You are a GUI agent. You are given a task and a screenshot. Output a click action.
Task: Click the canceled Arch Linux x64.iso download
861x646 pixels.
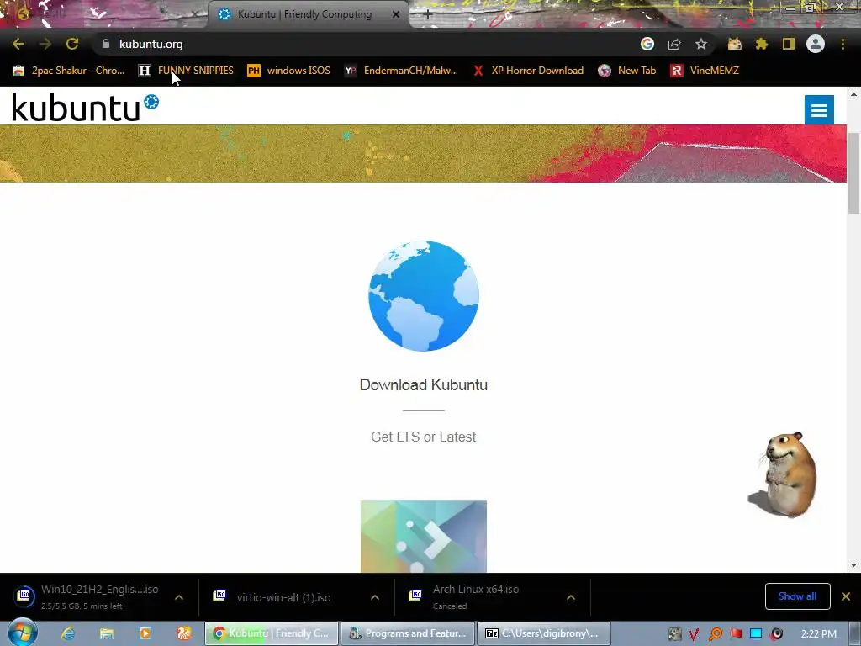coord(467,596)
